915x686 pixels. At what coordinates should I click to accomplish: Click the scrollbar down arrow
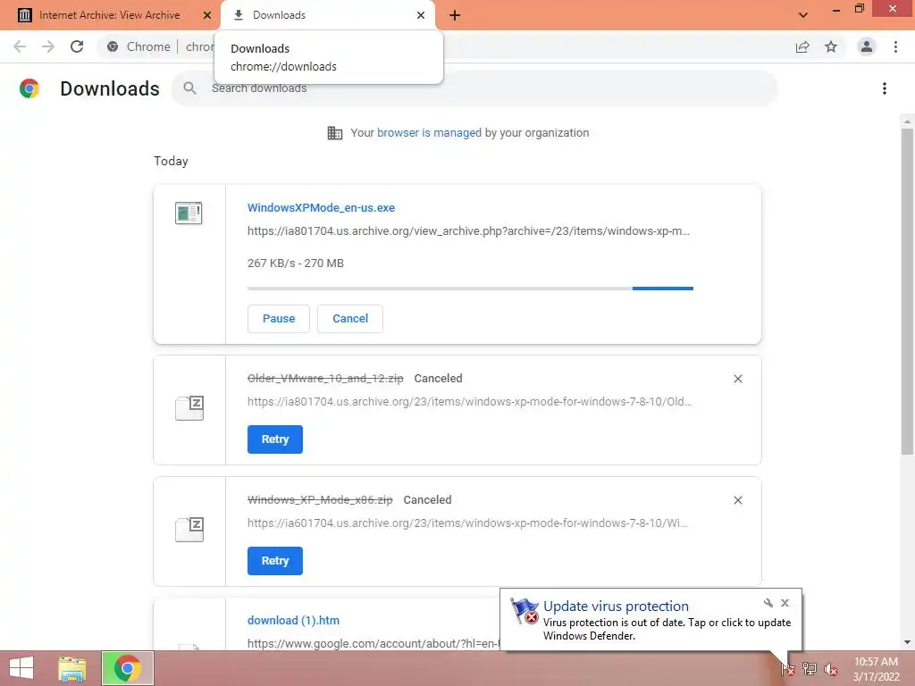pyautogui.click(x=907, y=642)
